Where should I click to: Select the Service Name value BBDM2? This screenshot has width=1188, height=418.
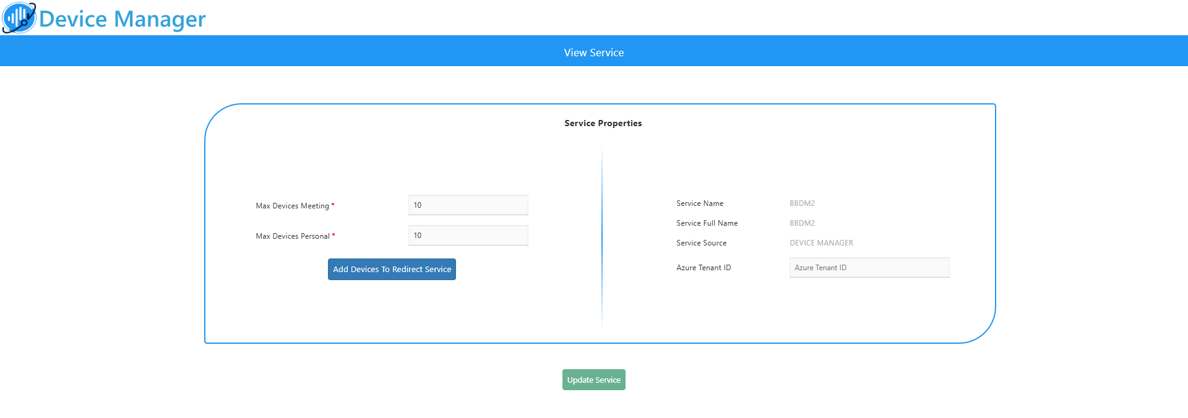pyautogui.click(x=802, y=203)
